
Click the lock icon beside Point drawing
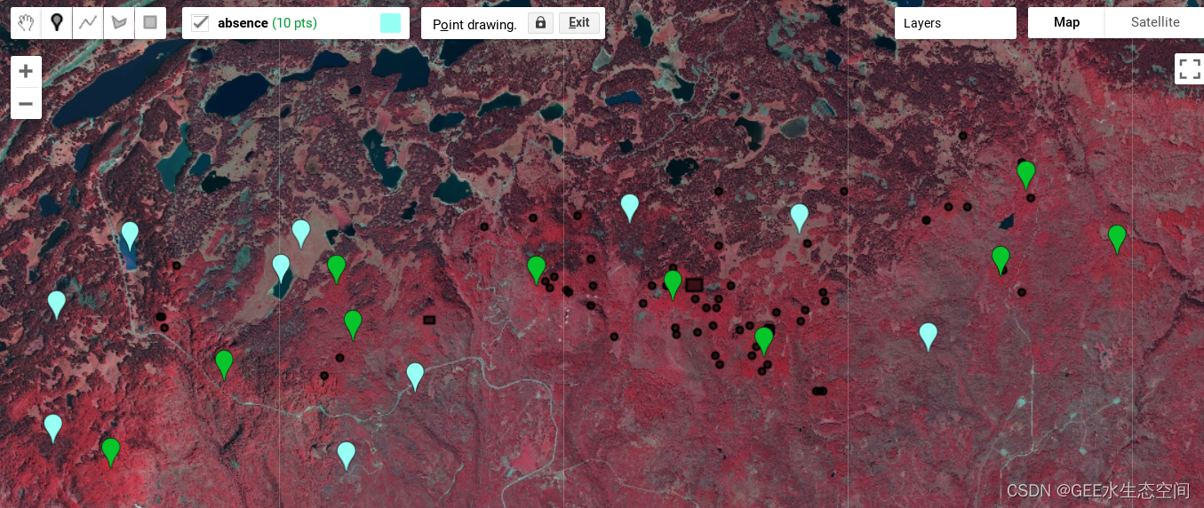540,23
